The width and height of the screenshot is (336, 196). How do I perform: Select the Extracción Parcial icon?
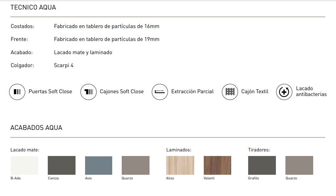tap(160, 92)
